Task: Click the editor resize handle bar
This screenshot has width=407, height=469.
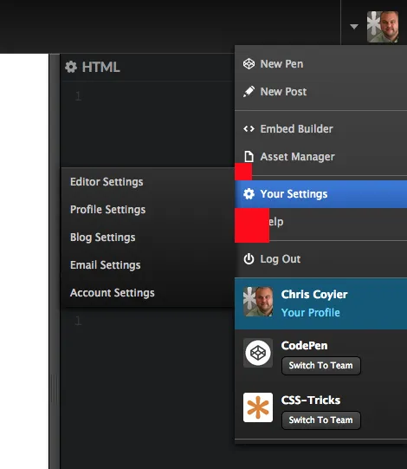Action: click(x=55, y=388)
